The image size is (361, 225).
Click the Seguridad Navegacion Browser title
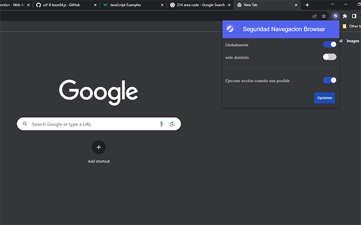pyautogui.click(x=284, y=29)
